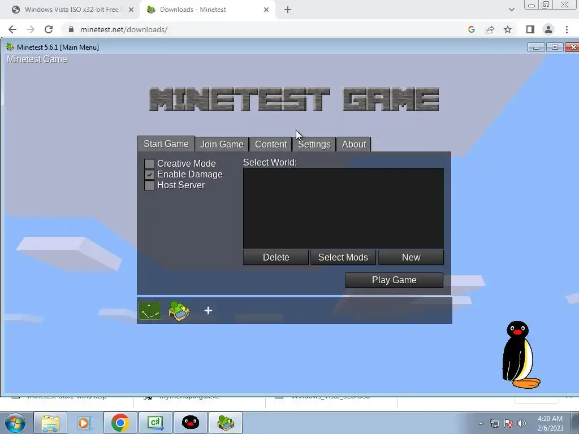Click Select Mods button
This screenshot has width=579, height=434.
click(343, 257)
